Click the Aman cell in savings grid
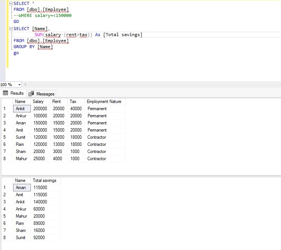Screen dimensions: 281x250 22,188
